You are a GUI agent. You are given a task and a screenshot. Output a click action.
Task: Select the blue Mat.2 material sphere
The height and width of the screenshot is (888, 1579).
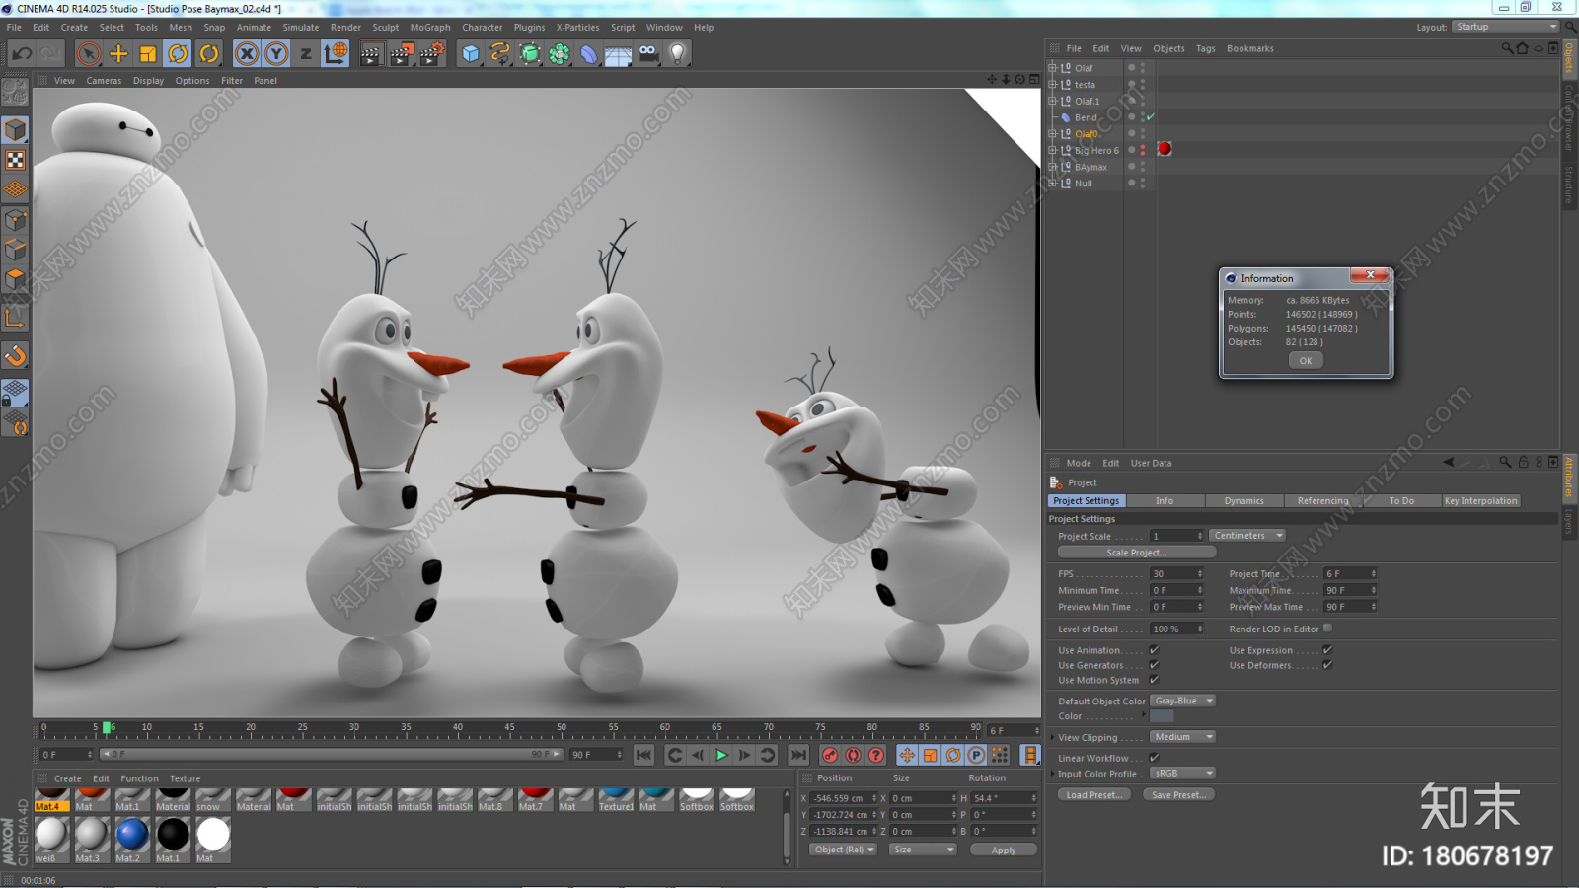(131, 835)
